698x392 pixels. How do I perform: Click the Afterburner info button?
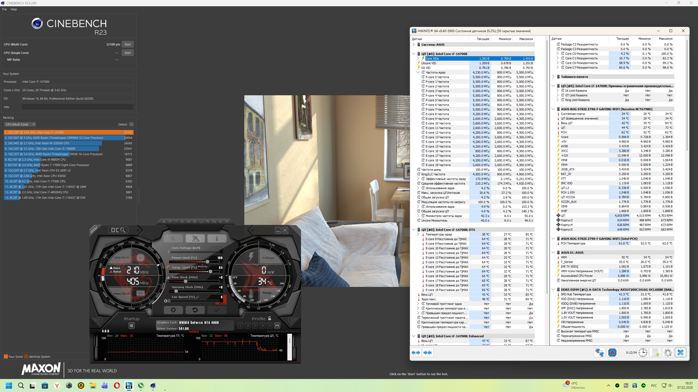(x=217, y=238)
